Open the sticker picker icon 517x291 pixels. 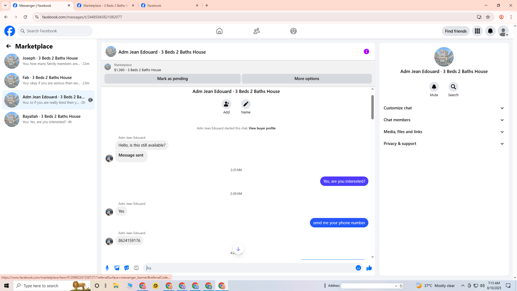(x=127, y=268)
